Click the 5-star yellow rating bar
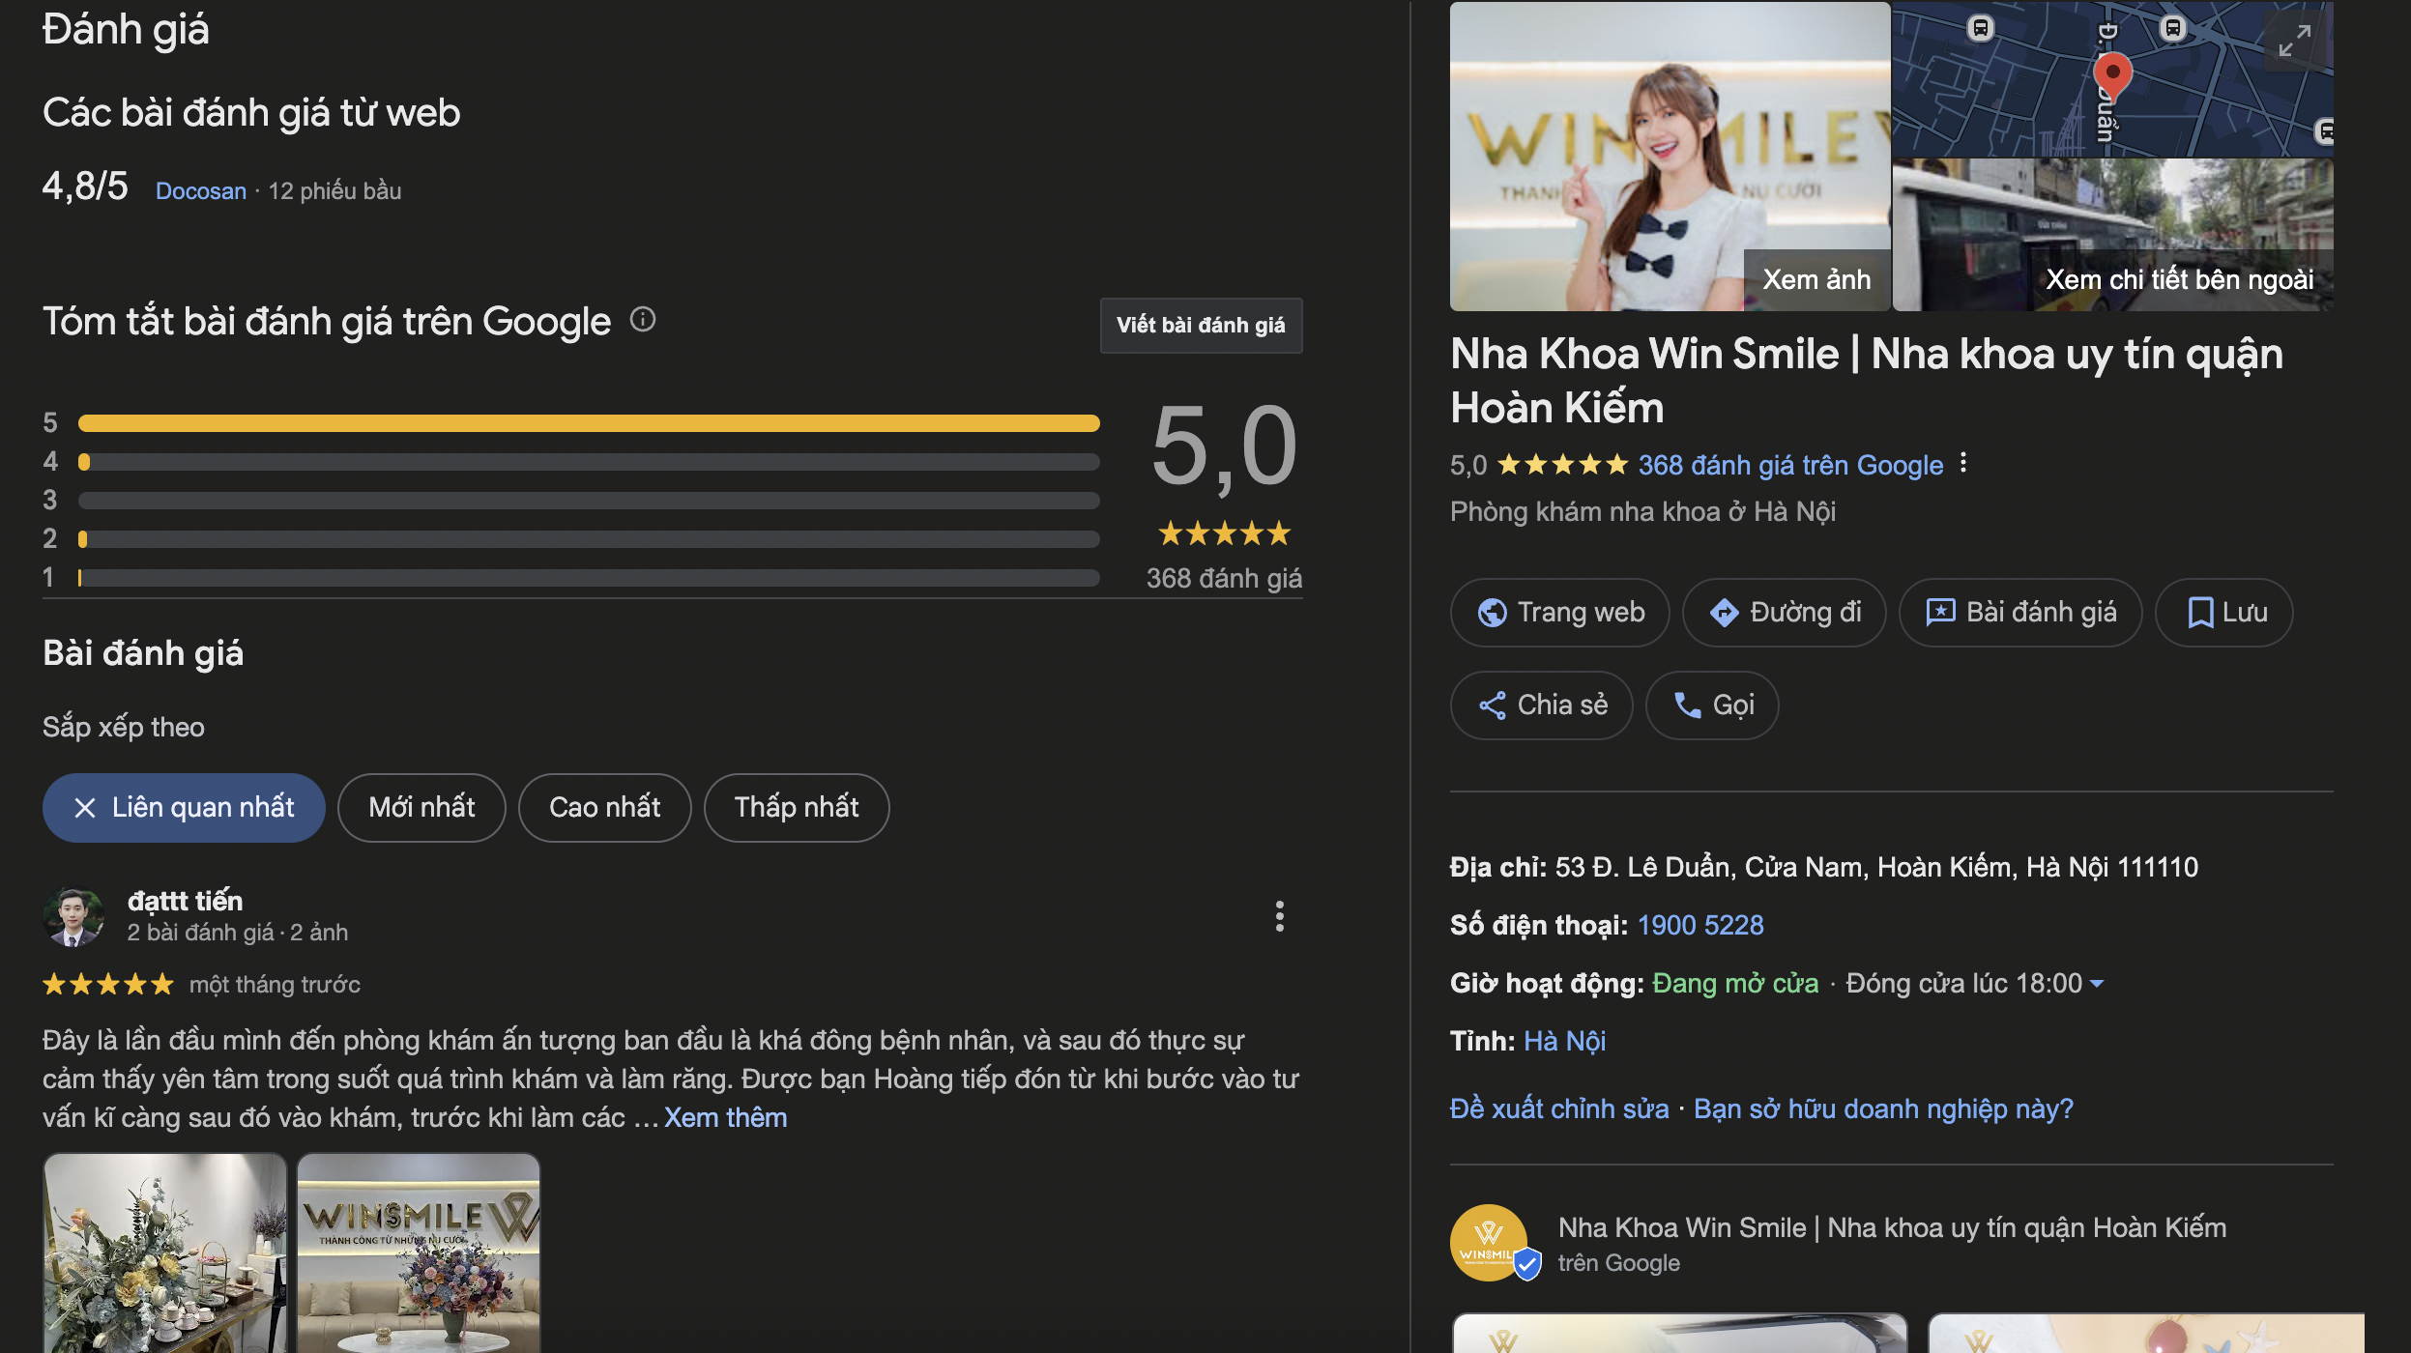 [x=588, y=423]
